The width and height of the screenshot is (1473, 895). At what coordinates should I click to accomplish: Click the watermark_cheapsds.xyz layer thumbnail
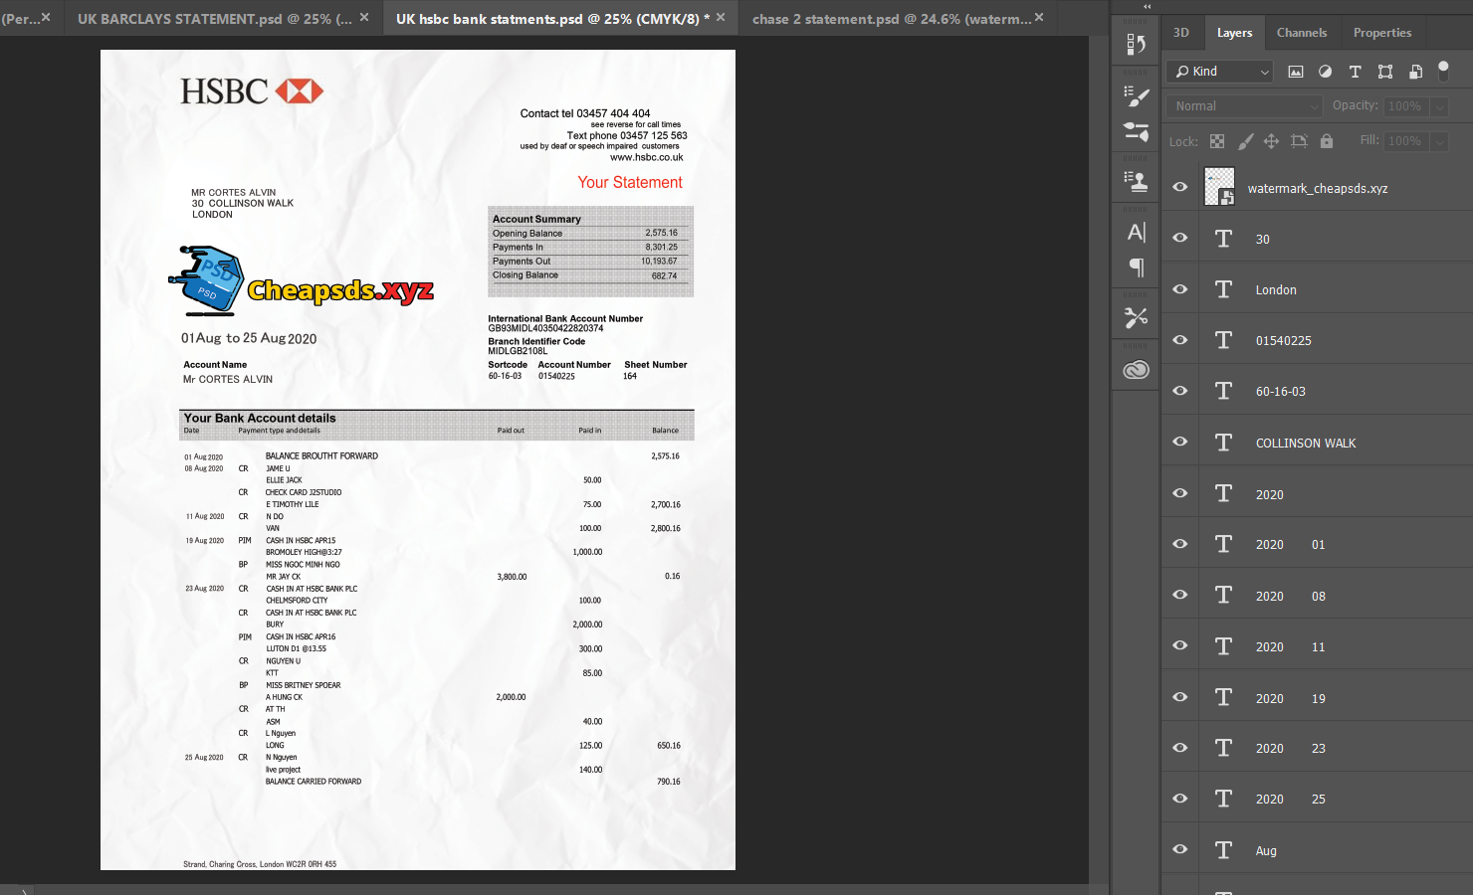1219,187
